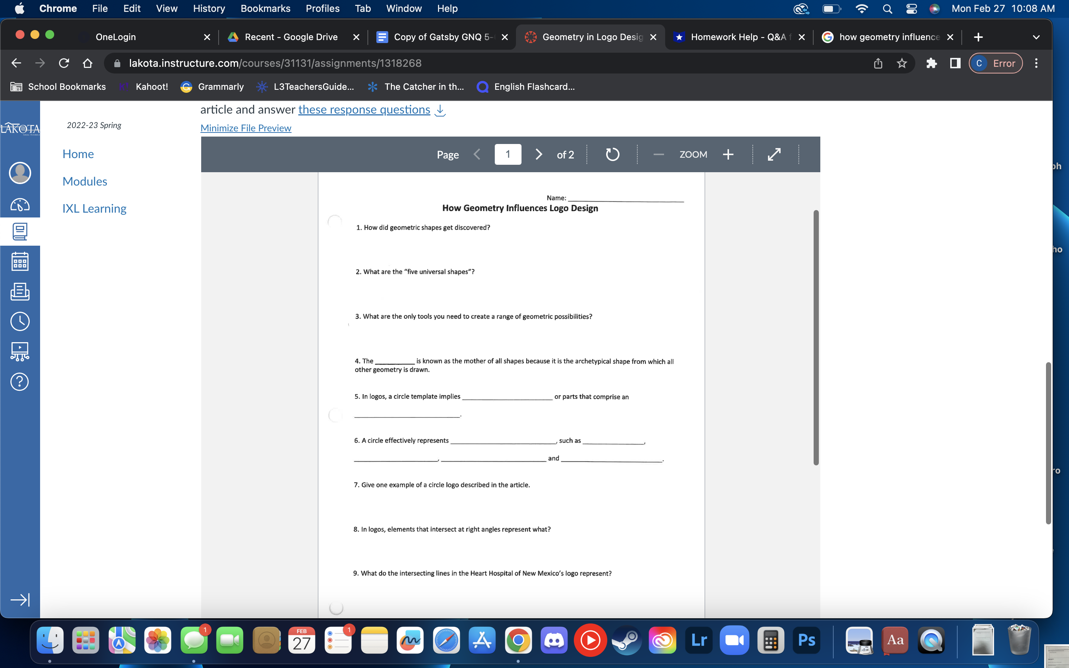
Task: Toggle the bookmark star for this page
Action: [x=902, y=63]
